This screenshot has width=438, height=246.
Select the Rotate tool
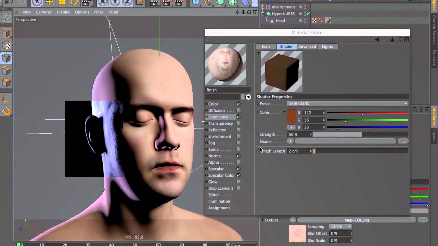pos(74,2)
